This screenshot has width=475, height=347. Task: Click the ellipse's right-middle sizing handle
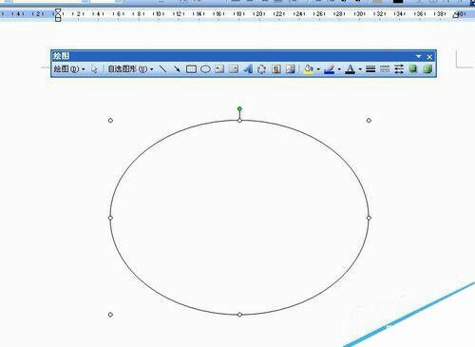[369, 218]
